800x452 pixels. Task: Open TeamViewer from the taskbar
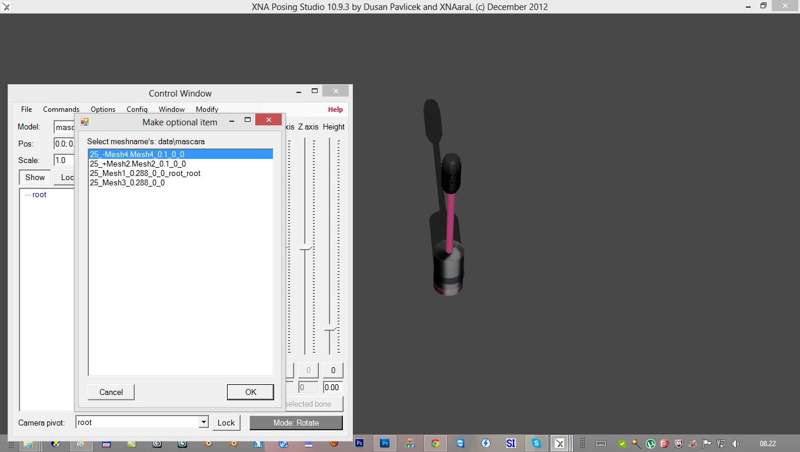[x=461, y=443]
